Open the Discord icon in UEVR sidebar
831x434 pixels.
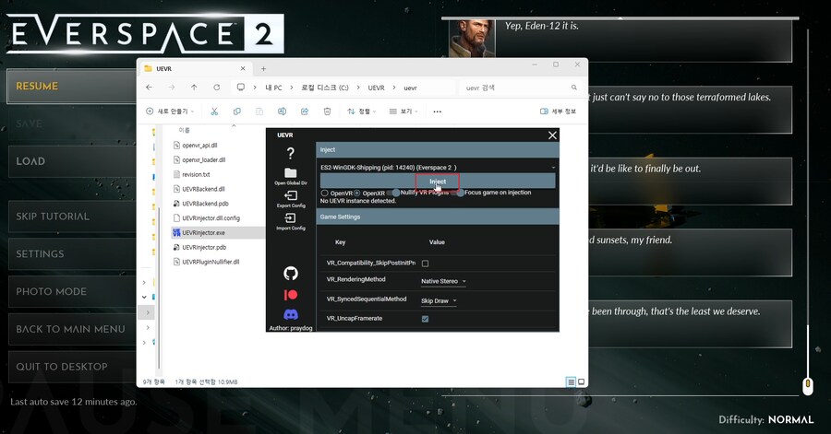[291, 314]
